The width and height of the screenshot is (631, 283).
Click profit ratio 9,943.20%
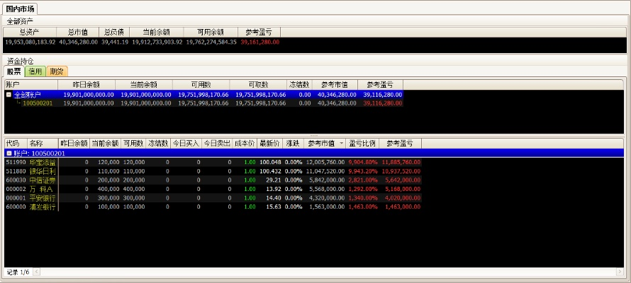coord(363,171)
